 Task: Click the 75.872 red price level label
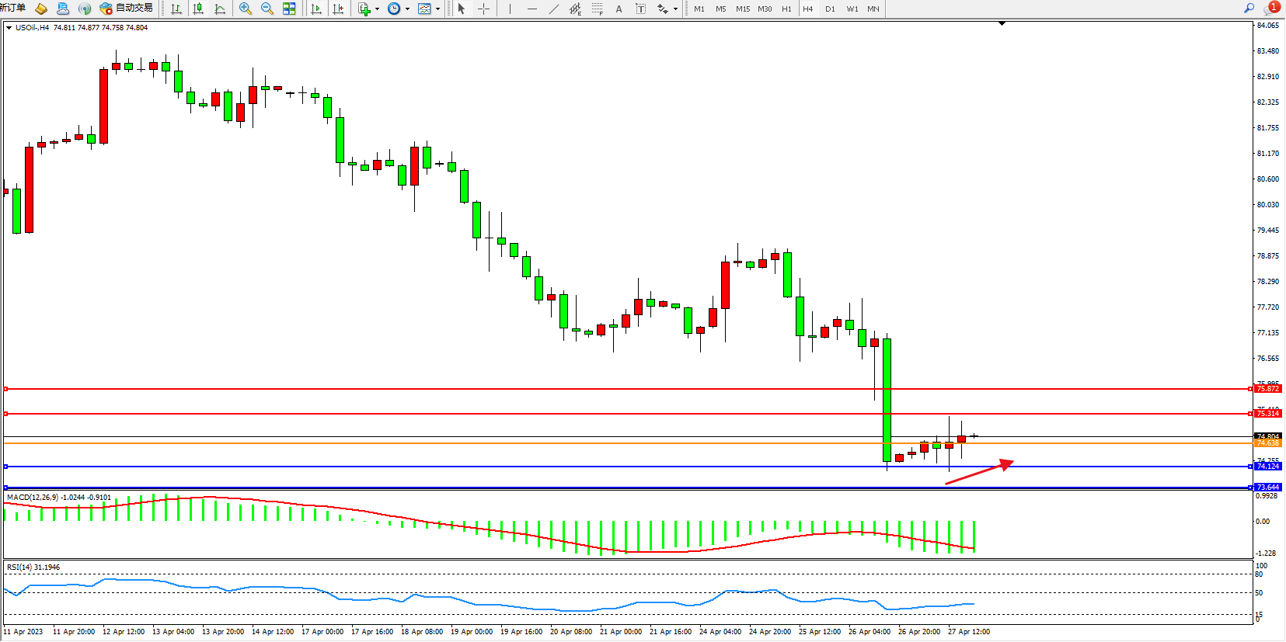[x=1267, y=388]
